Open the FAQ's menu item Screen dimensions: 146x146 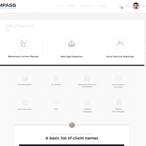(72, 6)
